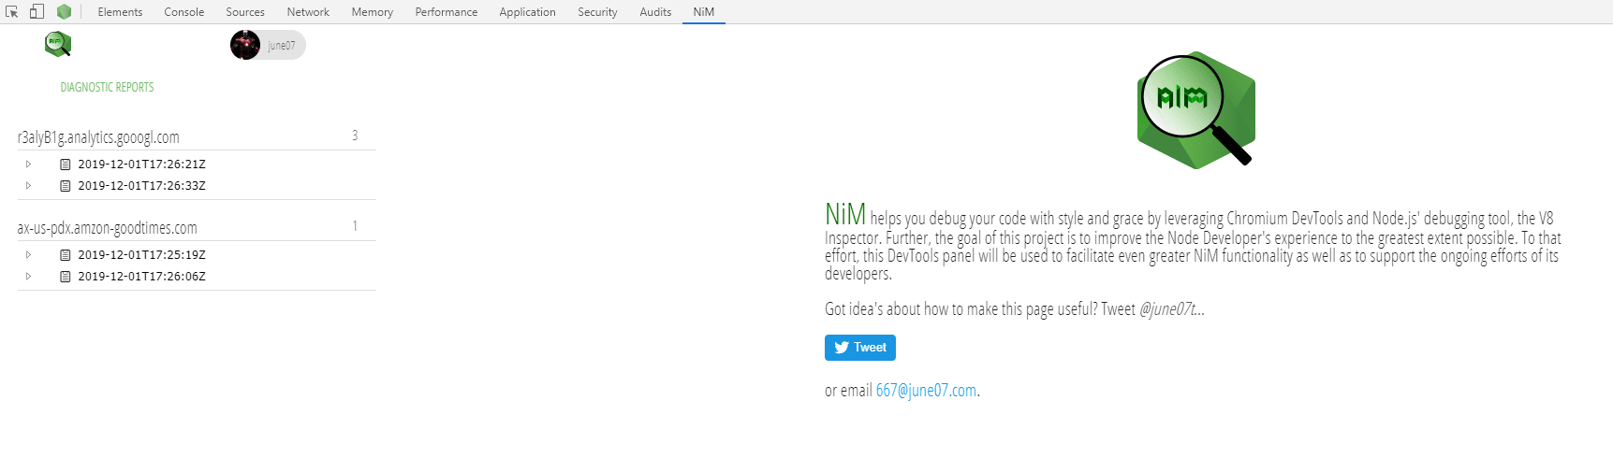The height and width of the screenshot is (472, 1613).
Task: Click the inspect element cursor icon
Action: (x=12, y=12)
